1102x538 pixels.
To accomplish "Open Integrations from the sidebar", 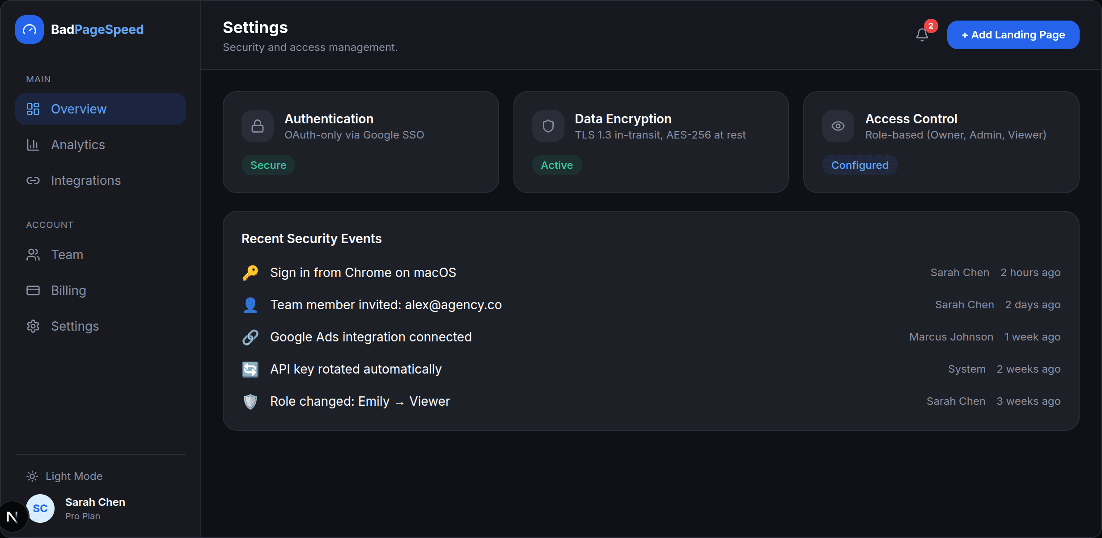I will point(101,181).
